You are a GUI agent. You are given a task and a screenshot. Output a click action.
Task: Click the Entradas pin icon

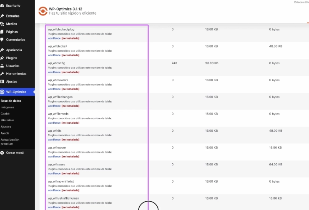click(x=2, y=16)
